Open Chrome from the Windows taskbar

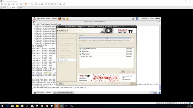[x=47, y=106]
